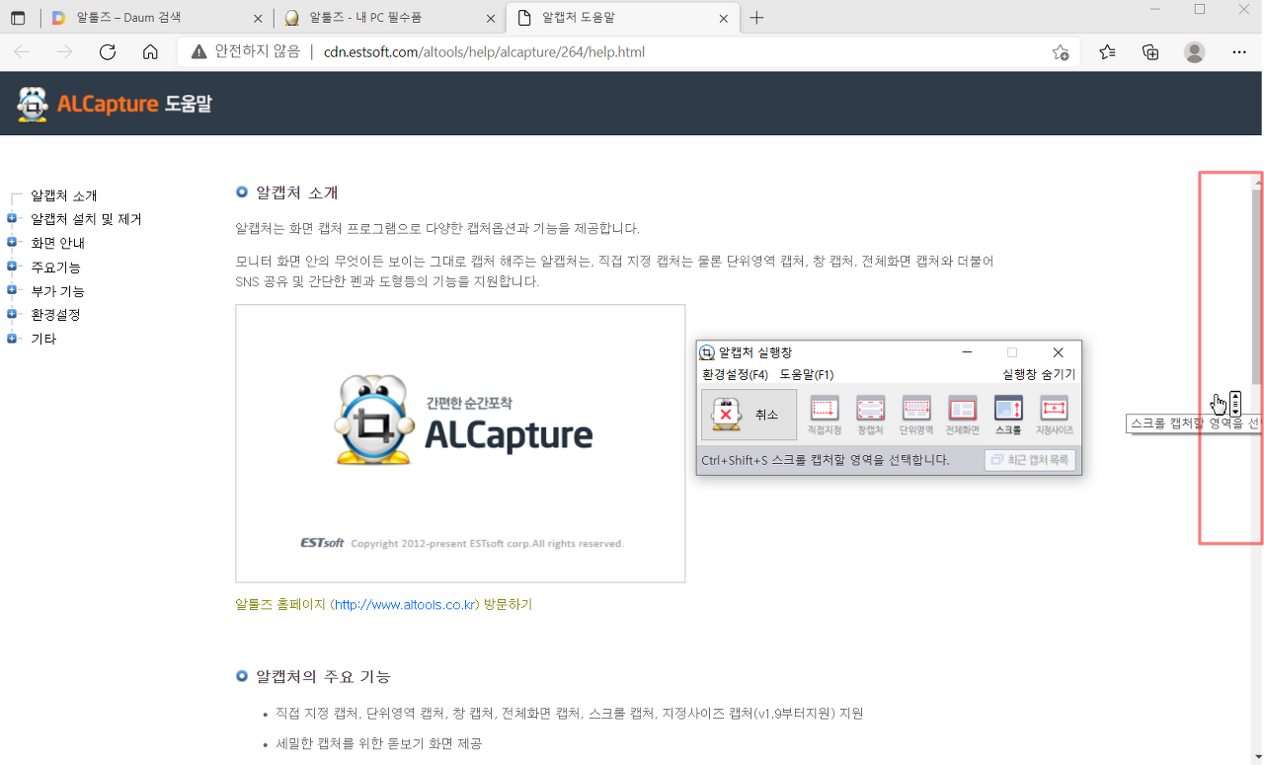
Task: Click the ALCapture splash image
Action: tap(460, 443)
